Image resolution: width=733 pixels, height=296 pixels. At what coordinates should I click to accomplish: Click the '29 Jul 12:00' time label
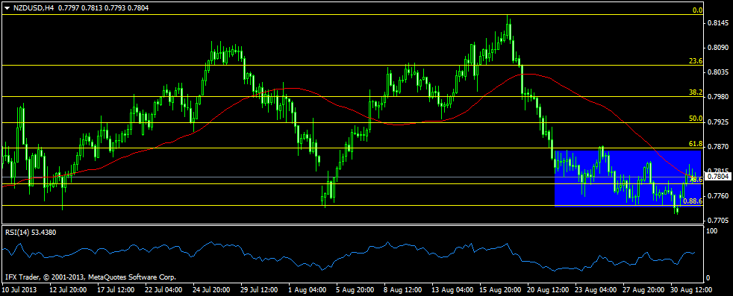(x=258, y=289)
